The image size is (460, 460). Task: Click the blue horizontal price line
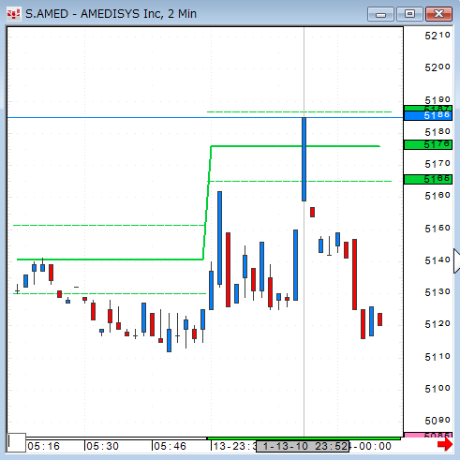pyautogui.click(x=205, y=118)
